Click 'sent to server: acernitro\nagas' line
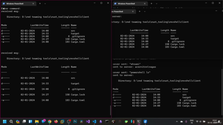Screen dimensions: 223x125 coord(134,67)
